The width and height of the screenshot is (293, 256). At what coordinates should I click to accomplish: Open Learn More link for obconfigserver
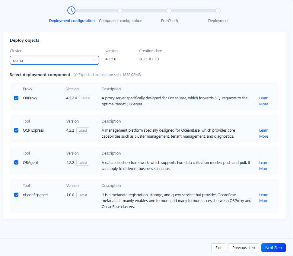pyautogui.click(x=263, y=198)
